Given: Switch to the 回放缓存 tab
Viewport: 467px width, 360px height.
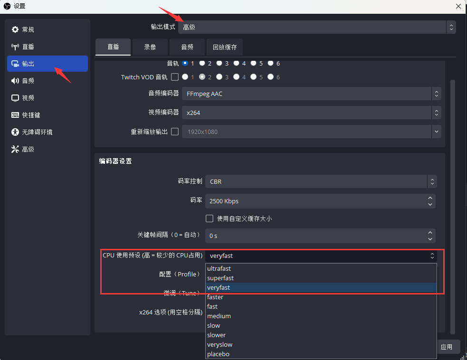Looking at the screenshot, I should (224, 47).
